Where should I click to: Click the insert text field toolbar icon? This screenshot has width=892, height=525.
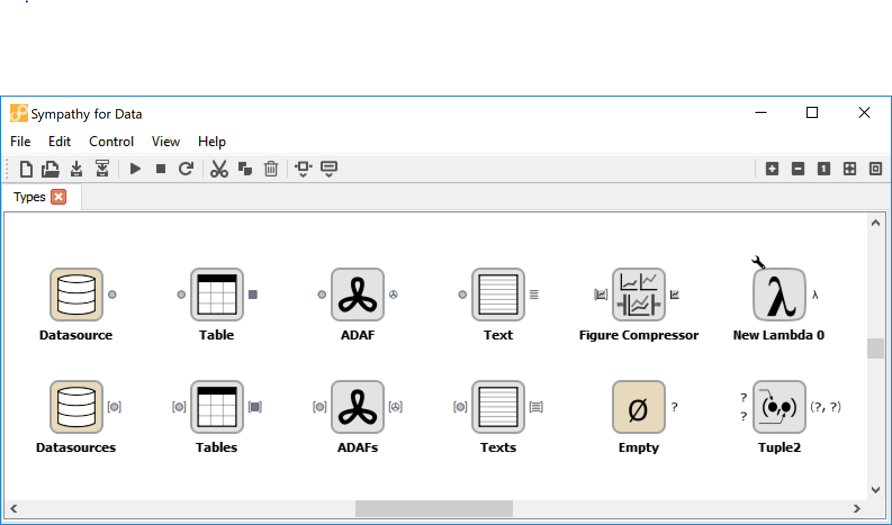pos(329,169)
